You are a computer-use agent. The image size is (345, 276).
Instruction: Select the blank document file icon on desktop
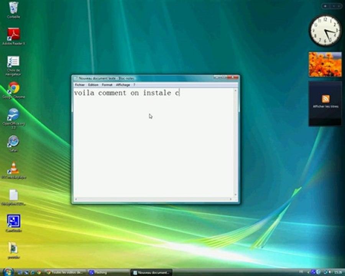point(13,197)
